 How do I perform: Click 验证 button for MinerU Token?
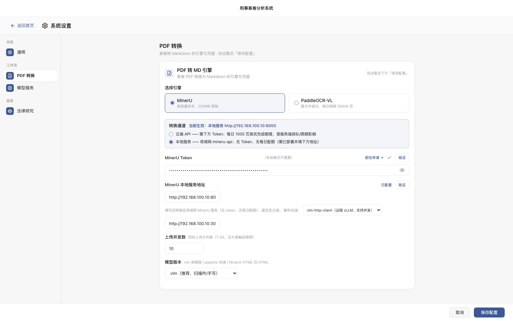coord(402,158)
